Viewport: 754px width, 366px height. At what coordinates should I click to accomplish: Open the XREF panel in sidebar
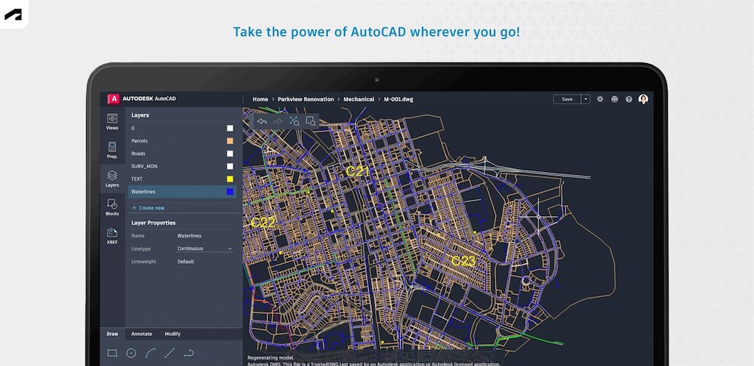pyautogui.click(x=112, y=236)
